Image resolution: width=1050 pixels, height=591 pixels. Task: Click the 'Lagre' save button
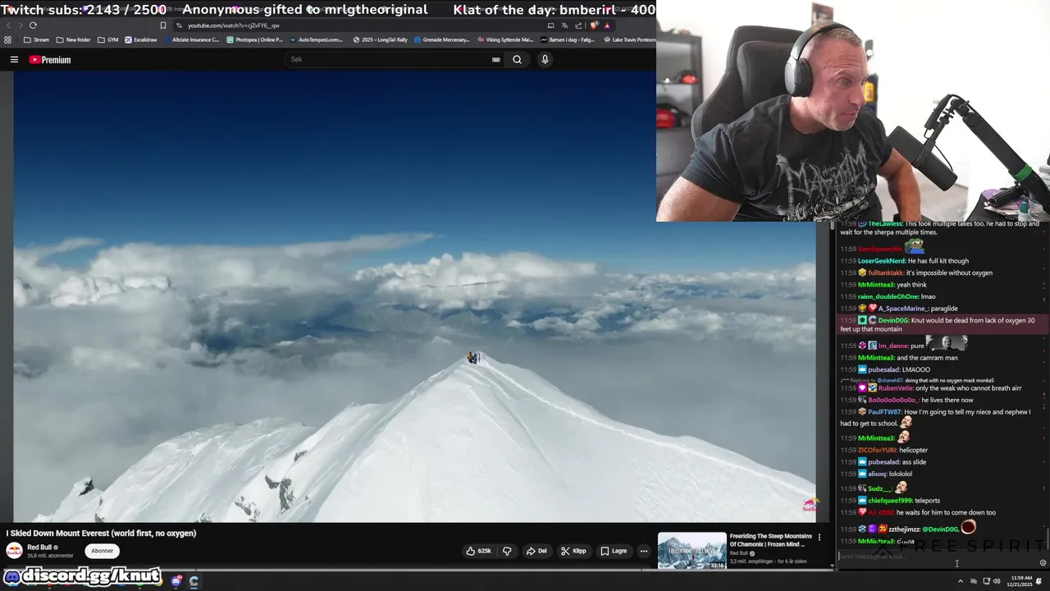tap(614, 551)
